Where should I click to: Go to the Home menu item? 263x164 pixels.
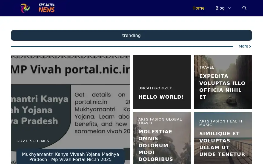198,8
